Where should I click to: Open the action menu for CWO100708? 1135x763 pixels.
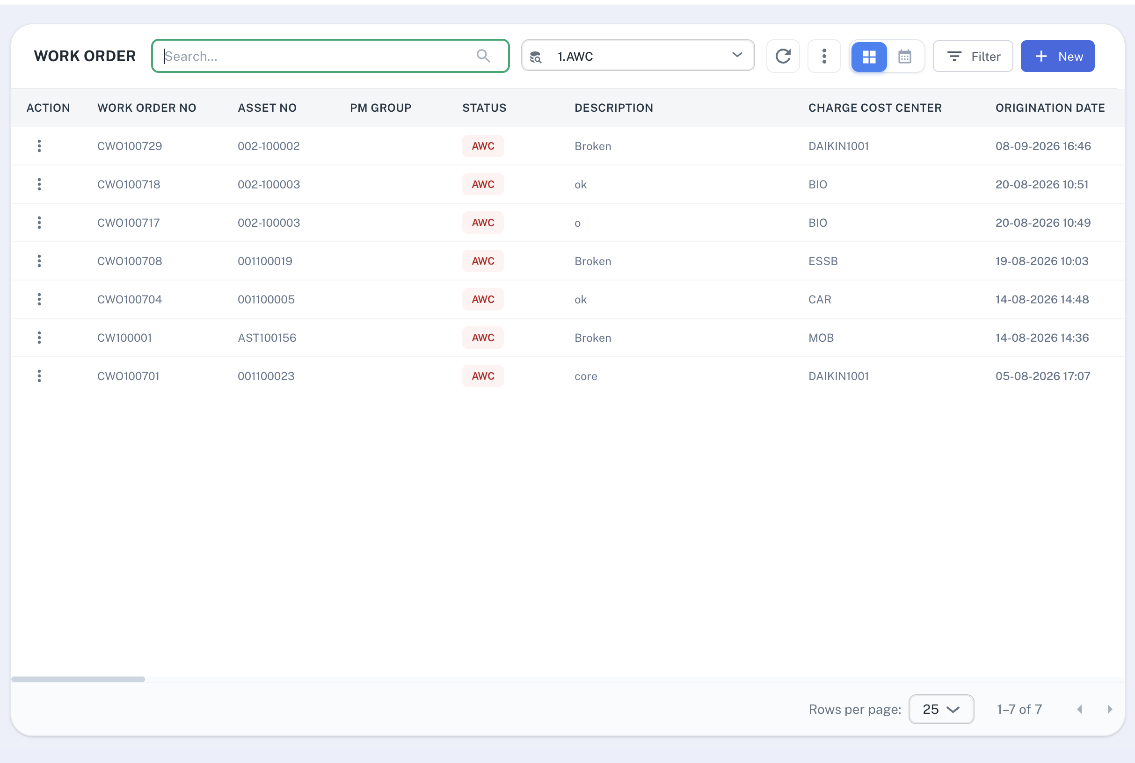coord(39,261)
